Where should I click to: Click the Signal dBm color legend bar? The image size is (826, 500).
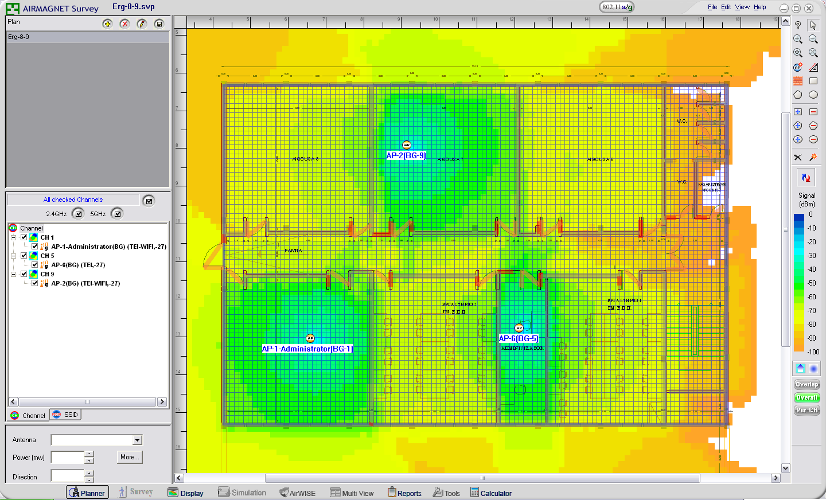click(799, 283)
